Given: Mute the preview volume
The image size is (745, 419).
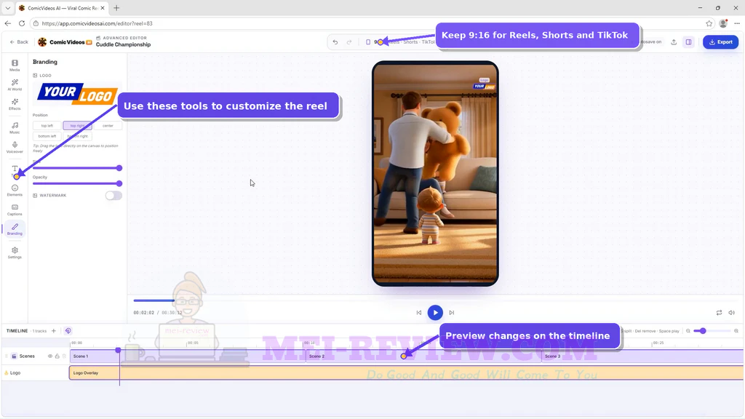Looking at the screenshot, I should pos(732,313).
